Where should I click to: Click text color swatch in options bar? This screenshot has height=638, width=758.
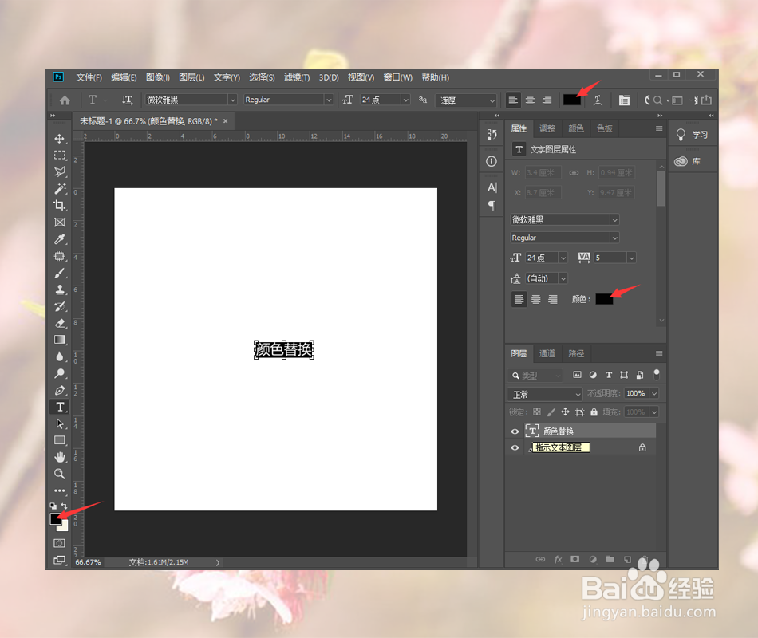(x=572, y=100)
